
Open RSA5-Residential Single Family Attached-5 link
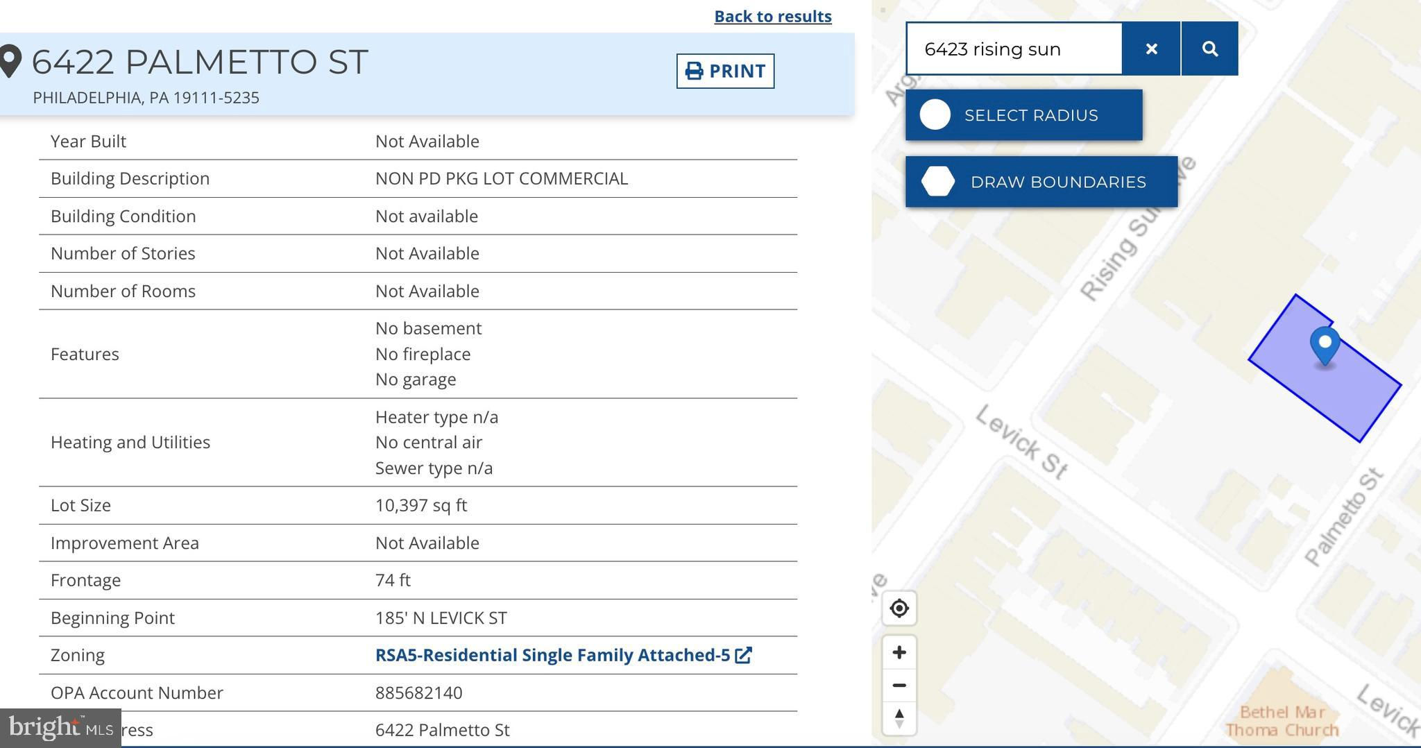(552, 655)
